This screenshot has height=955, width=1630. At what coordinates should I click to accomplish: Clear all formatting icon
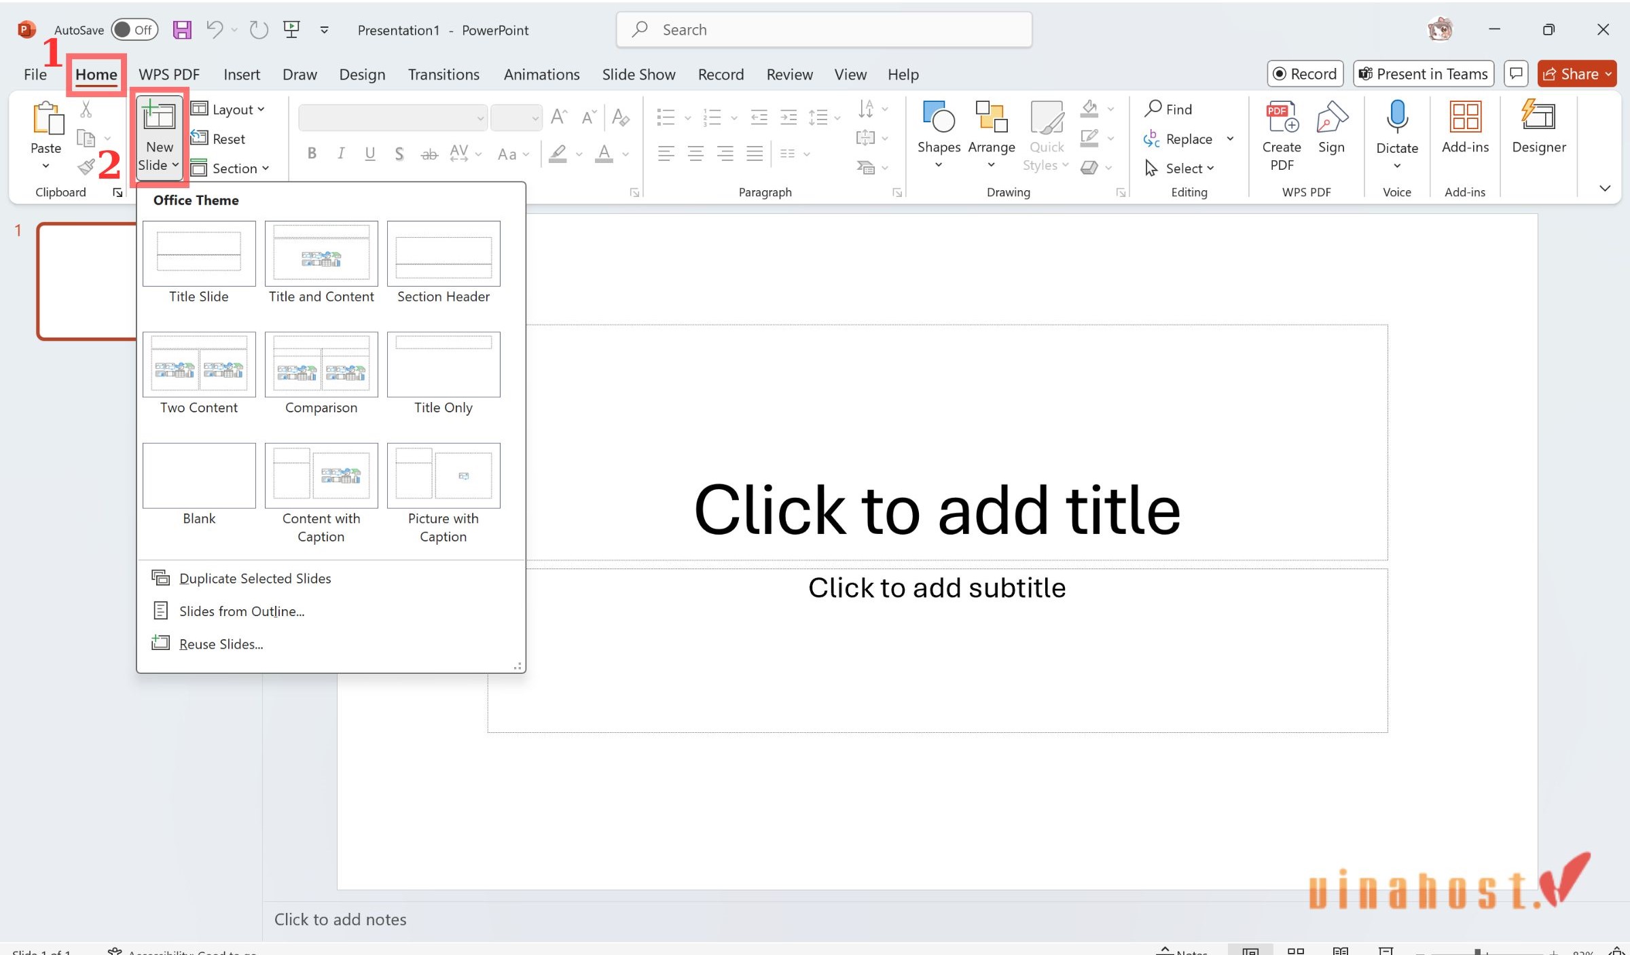coord(620,117)
